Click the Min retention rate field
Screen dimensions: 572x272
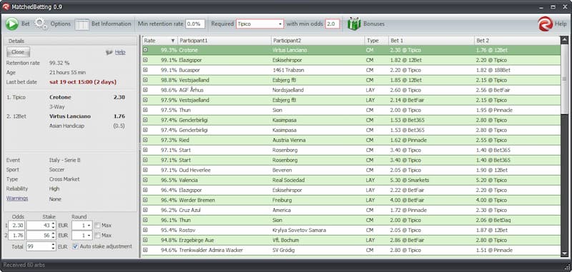195,24
